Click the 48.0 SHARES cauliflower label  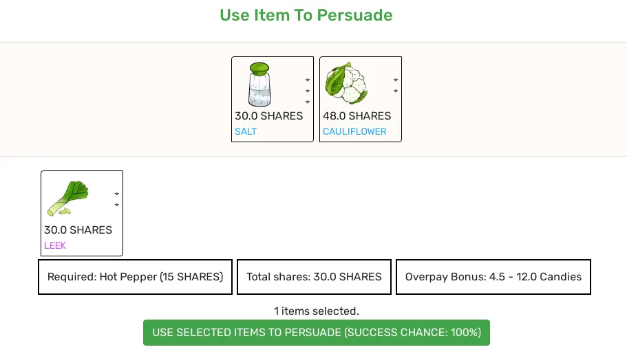357,115
